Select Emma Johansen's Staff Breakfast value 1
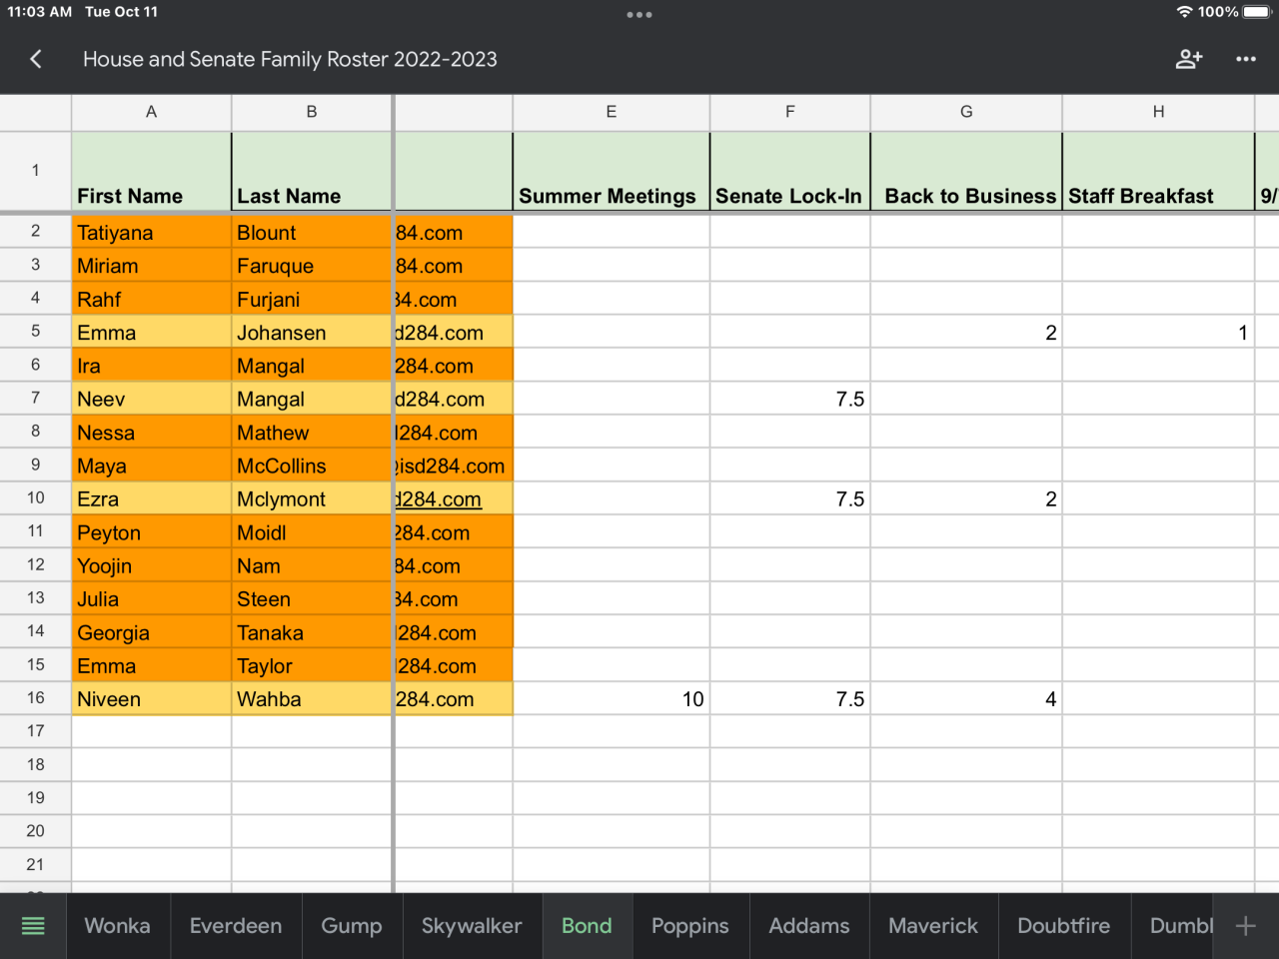Viewport: 1279px width, 959px height. point(1158,333)
